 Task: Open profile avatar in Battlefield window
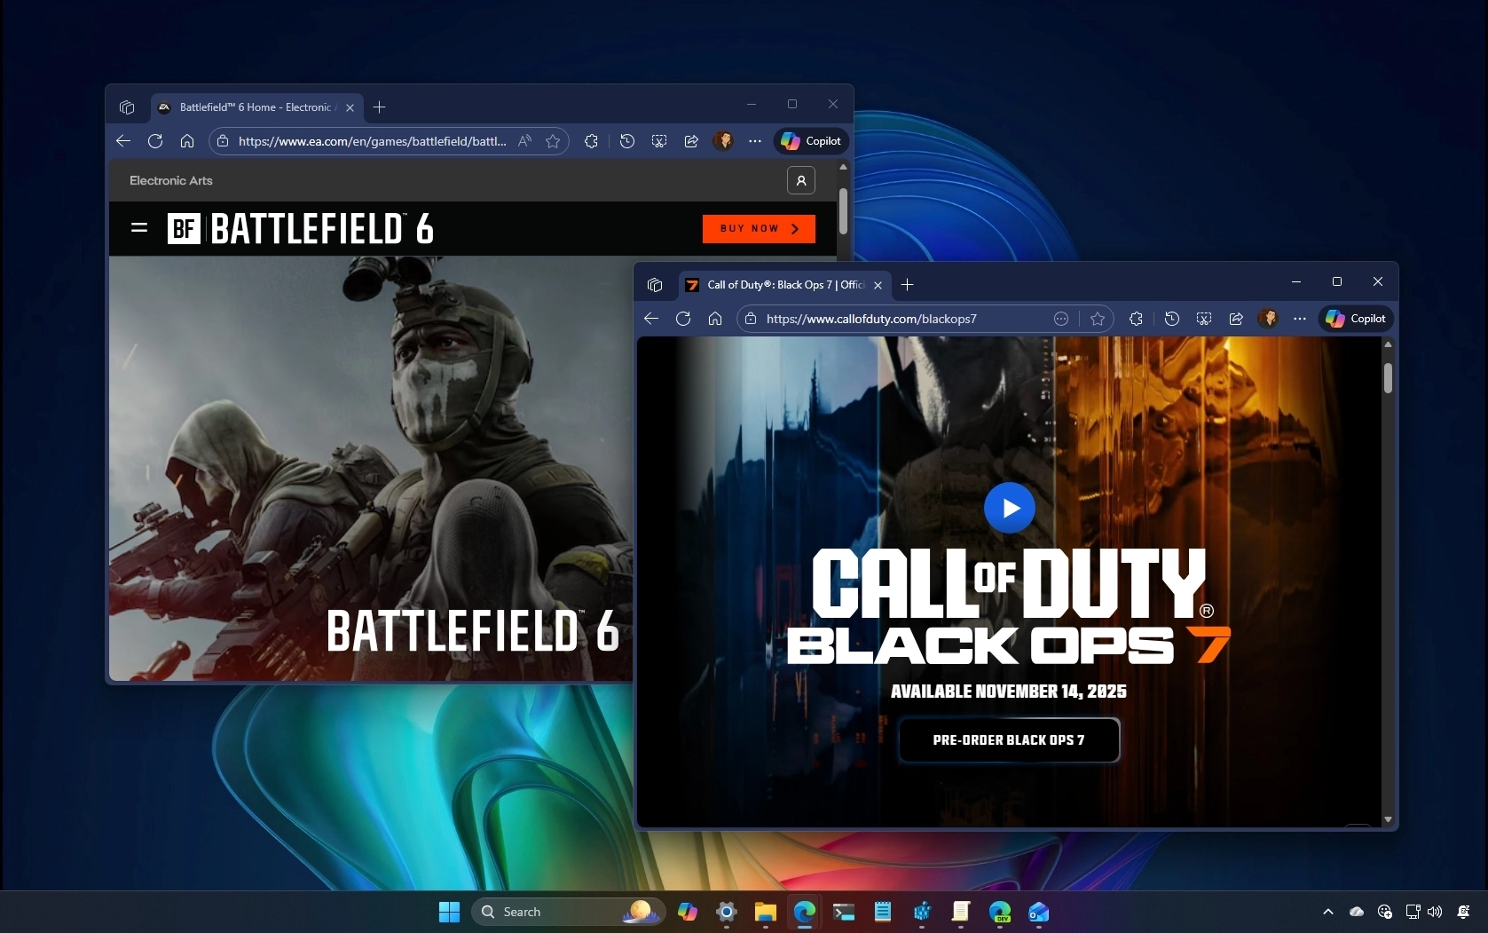click(723, 141)
